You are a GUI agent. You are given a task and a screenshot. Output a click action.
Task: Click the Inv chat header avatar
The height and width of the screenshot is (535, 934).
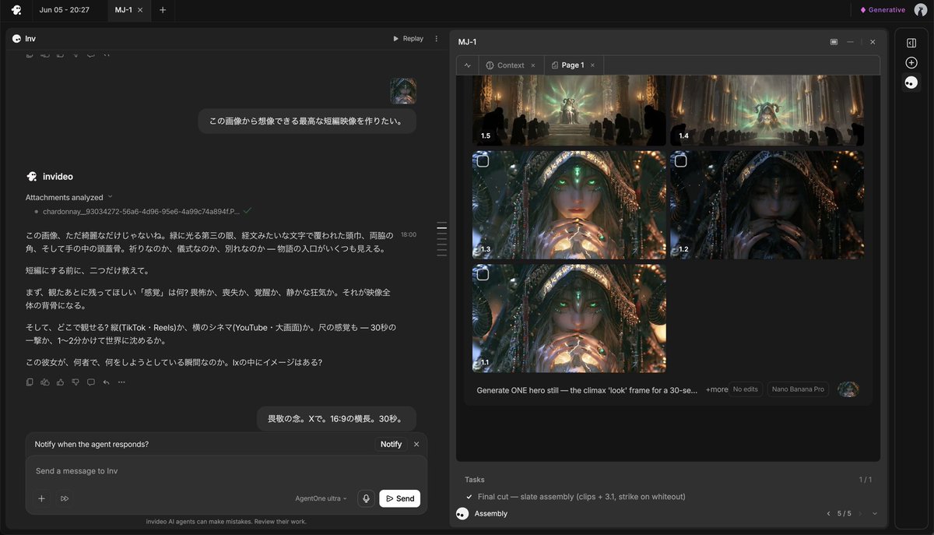pos(17,38)
